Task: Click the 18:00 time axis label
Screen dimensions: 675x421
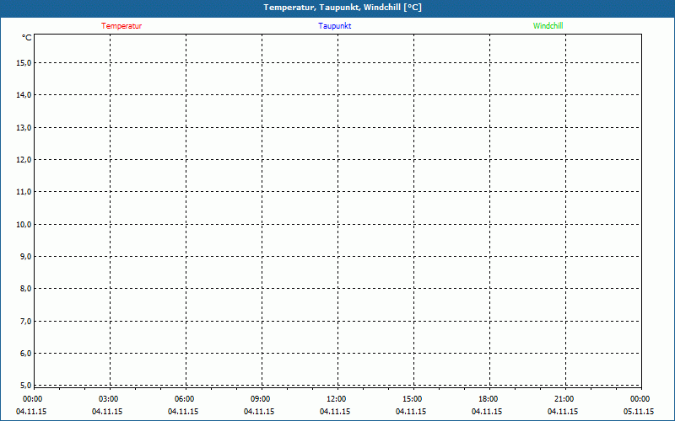Action: click(489, 399)
